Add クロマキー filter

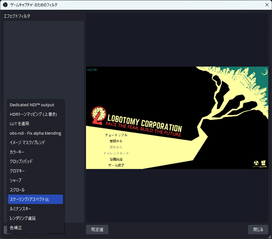click(x=35, y=171)
